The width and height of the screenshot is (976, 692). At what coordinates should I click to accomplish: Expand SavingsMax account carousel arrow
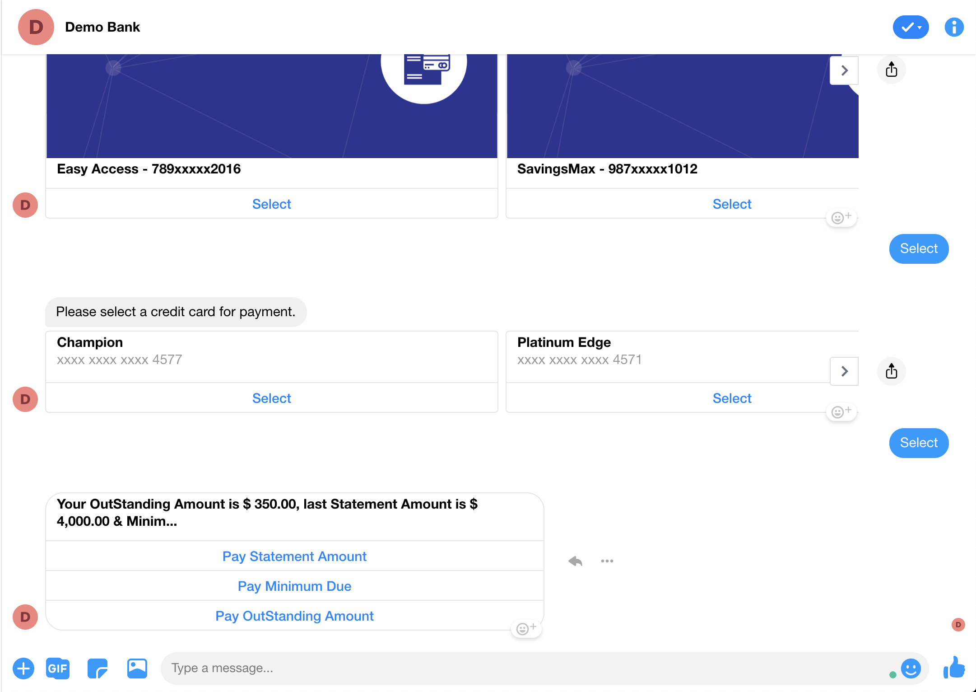844,70
